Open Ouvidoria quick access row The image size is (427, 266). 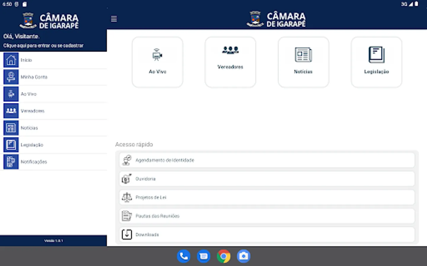(x=267, y=179)
